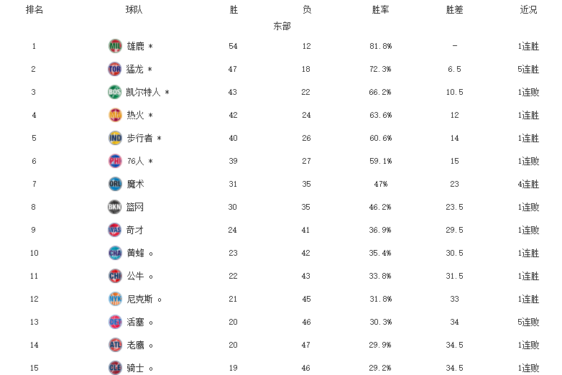
Task: Click the Bucks MIL team logo
Action: 115,46
